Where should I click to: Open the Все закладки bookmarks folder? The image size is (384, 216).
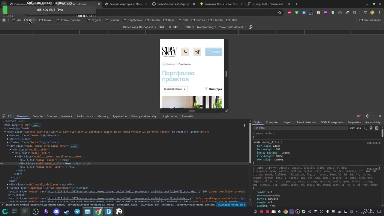click(370, 20)
